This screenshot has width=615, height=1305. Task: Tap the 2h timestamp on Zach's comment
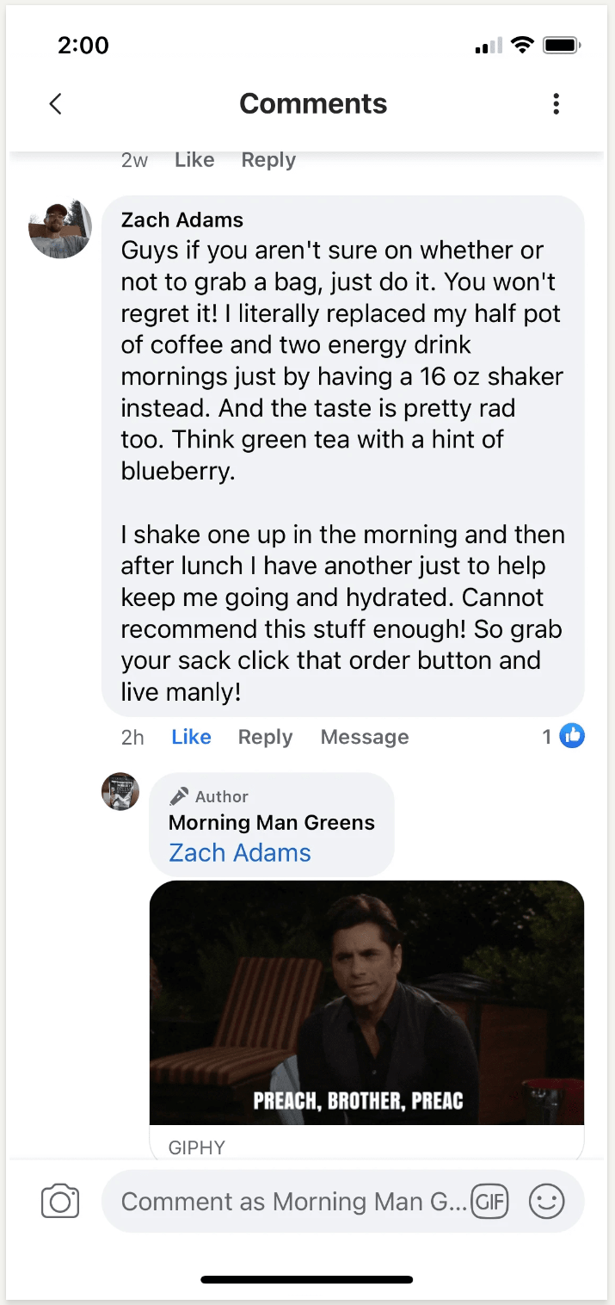click(132, 737)
